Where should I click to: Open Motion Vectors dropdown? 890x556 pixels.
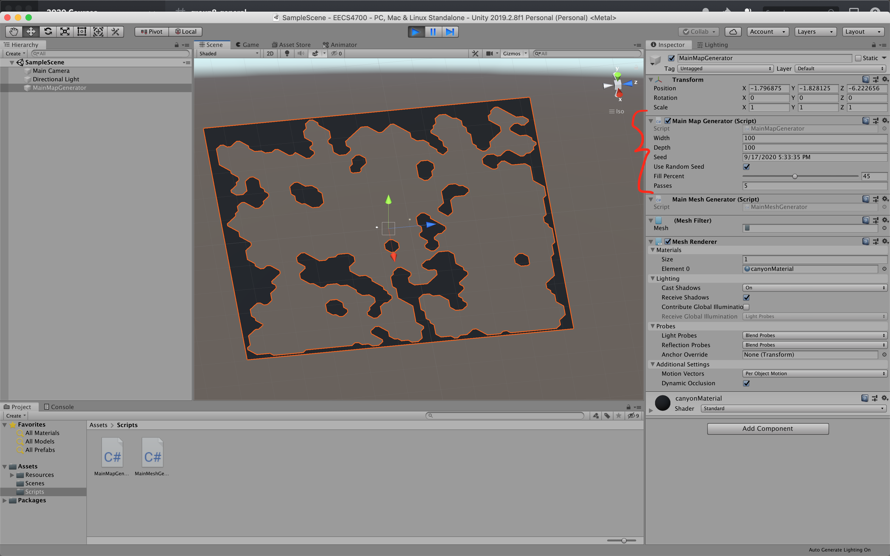pos(815,374)
